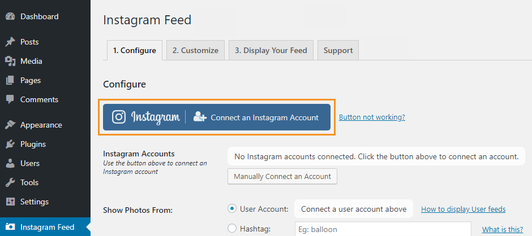Image resolution: width=532 pixels, height=236 pixels.
Task: Click the Settings sliders icon
Action: (11, 202)
